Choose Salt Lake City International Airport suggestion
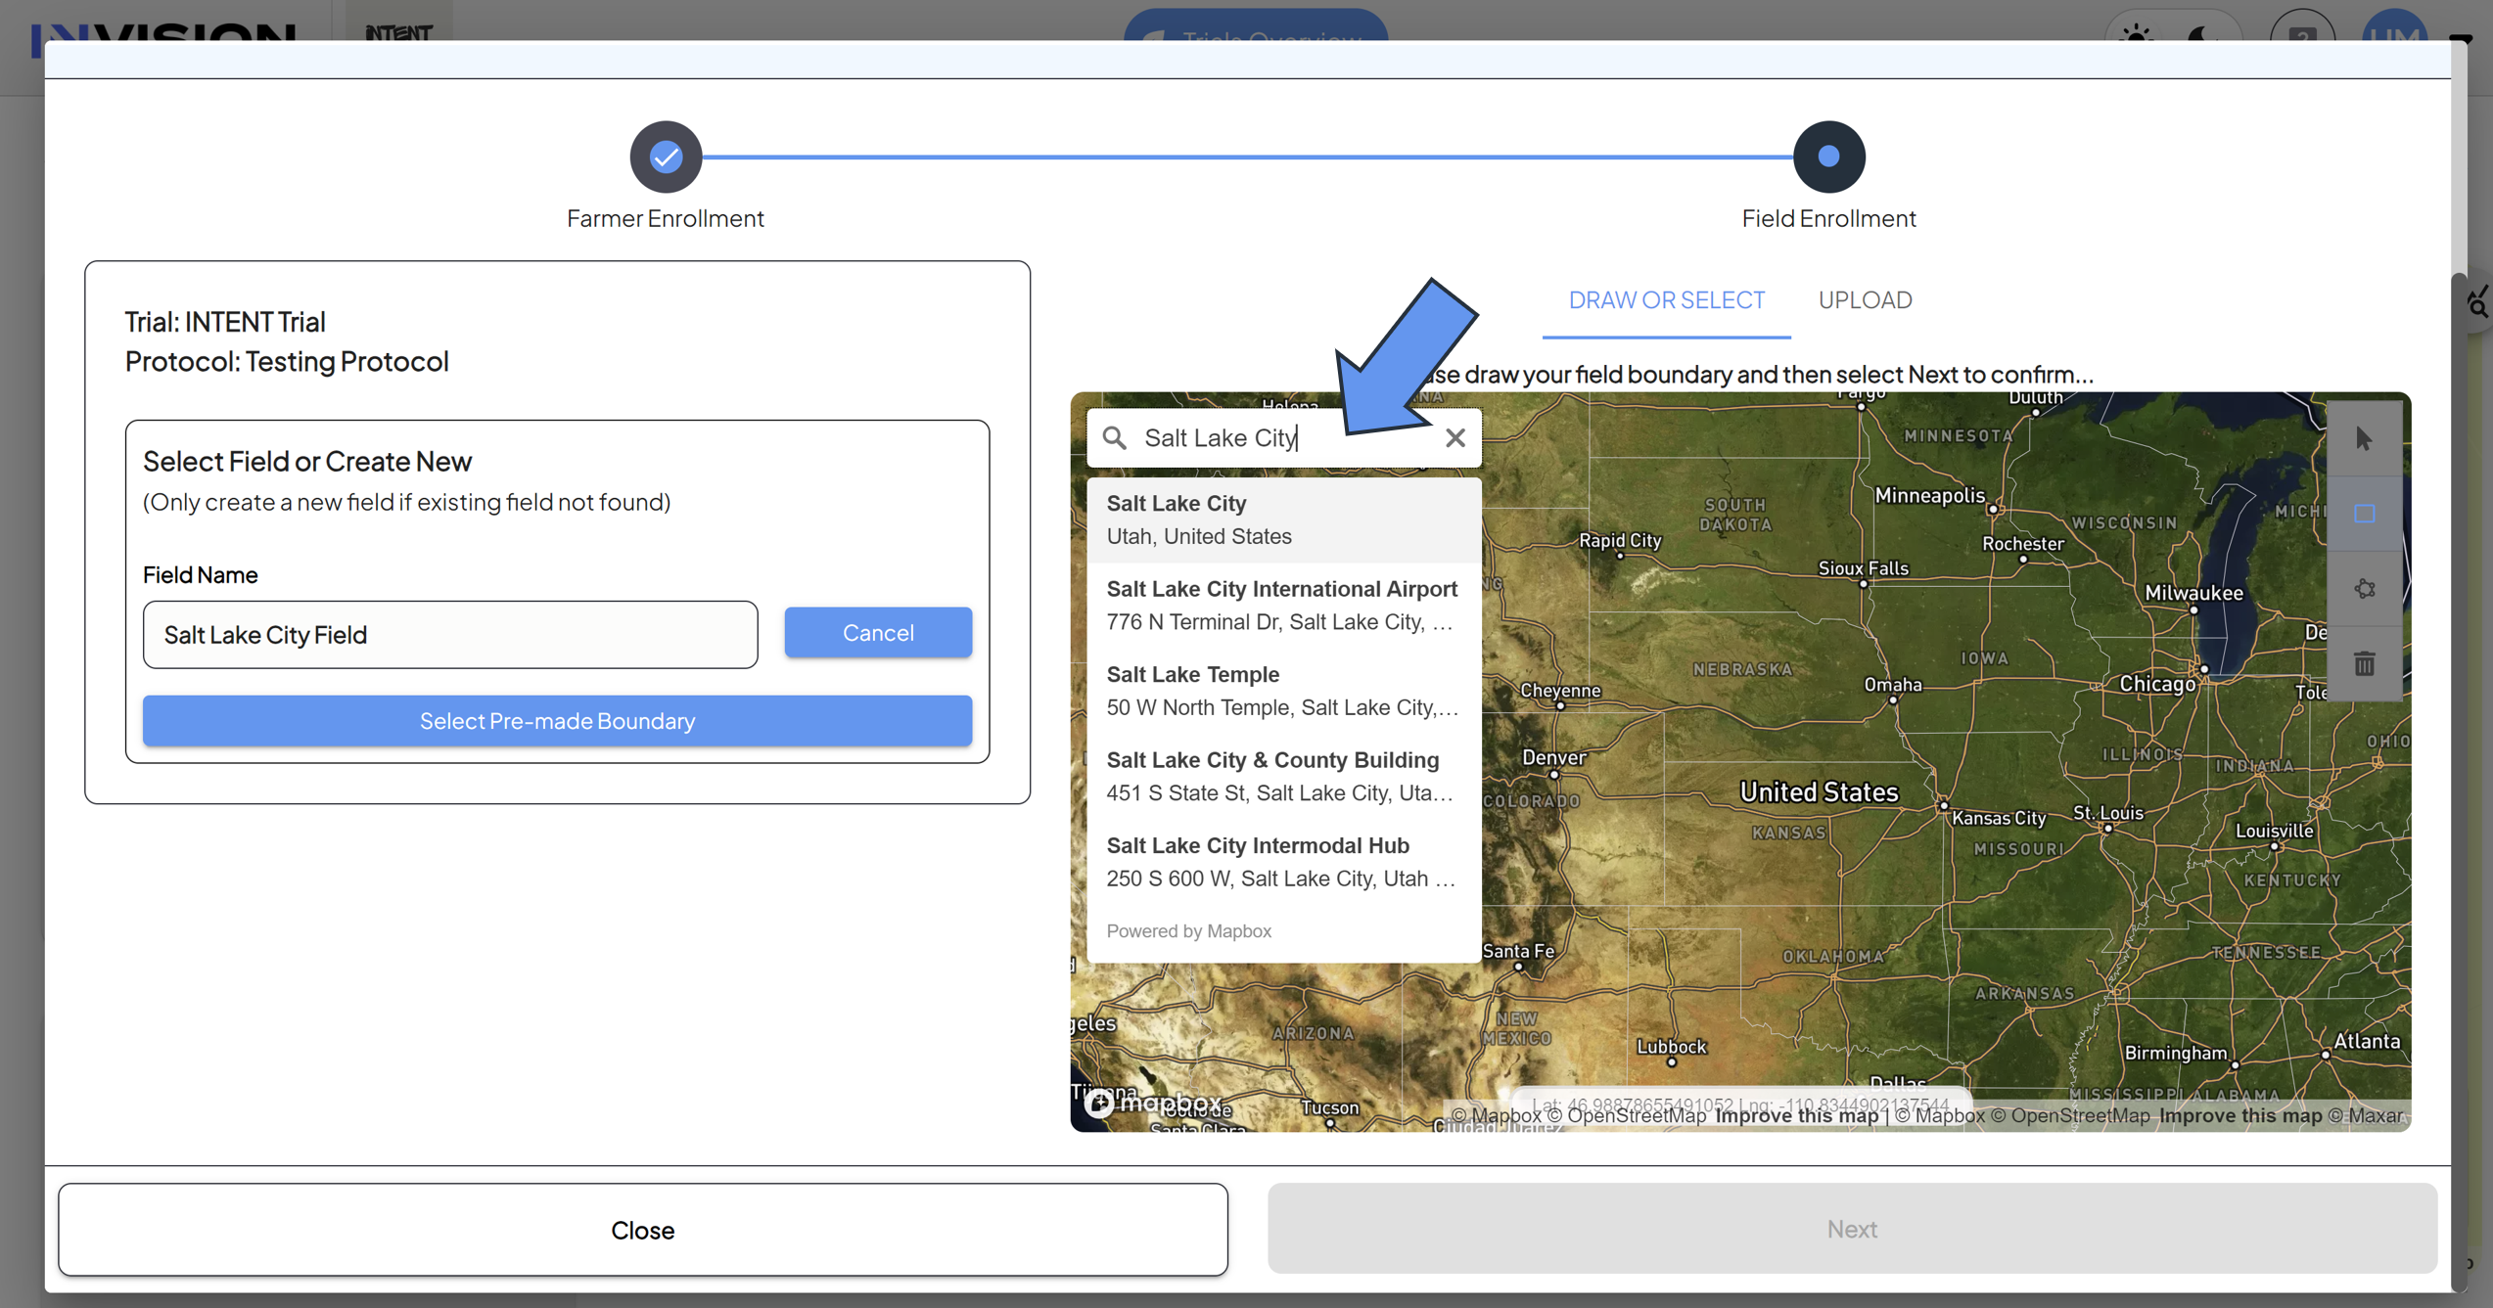Viewport: 2493px width, 1308px height. click(1283, 605)
